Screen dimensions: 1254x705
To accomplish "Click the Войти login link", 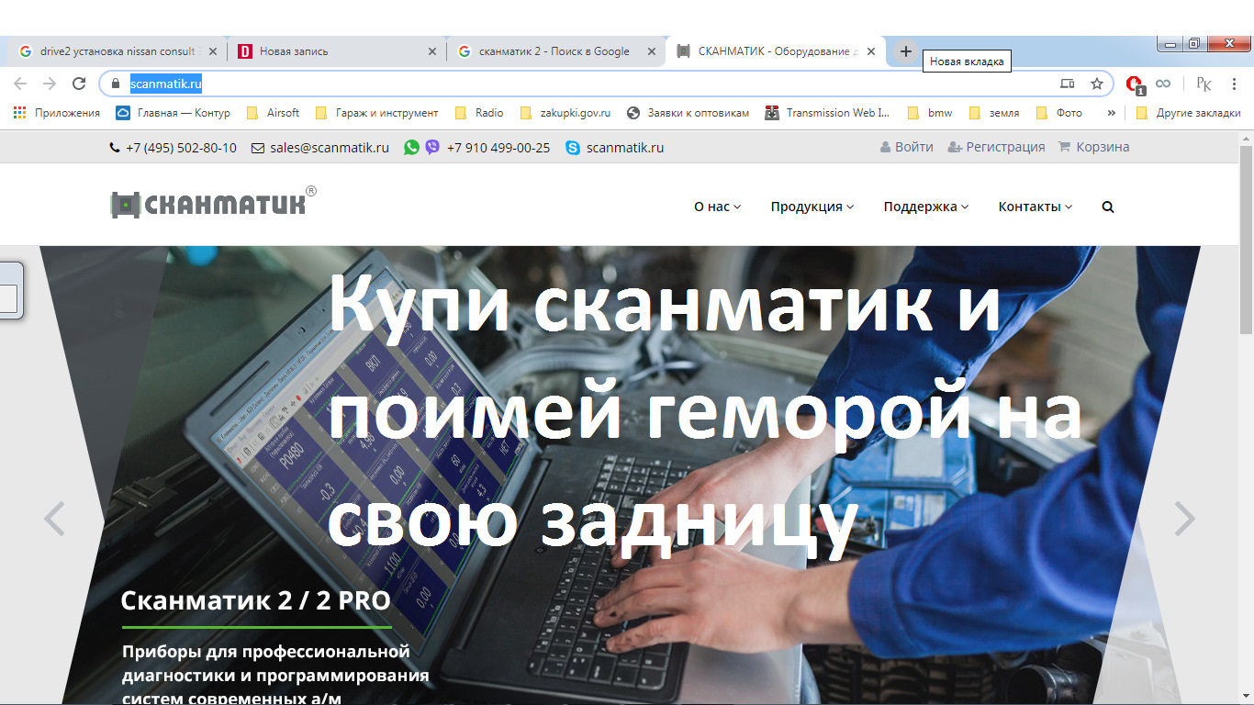I will (906, 147).
